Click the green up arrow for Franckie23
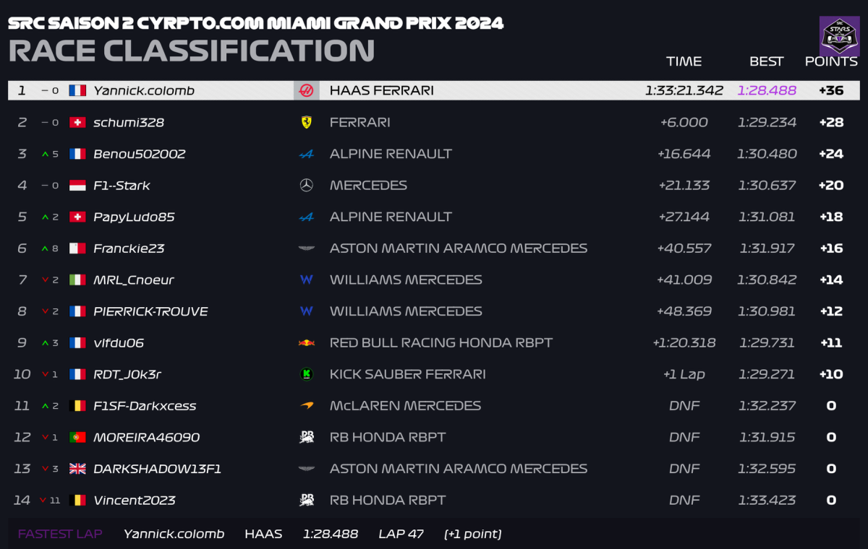This screenshot has height=549, width=868. coord(45,248)
